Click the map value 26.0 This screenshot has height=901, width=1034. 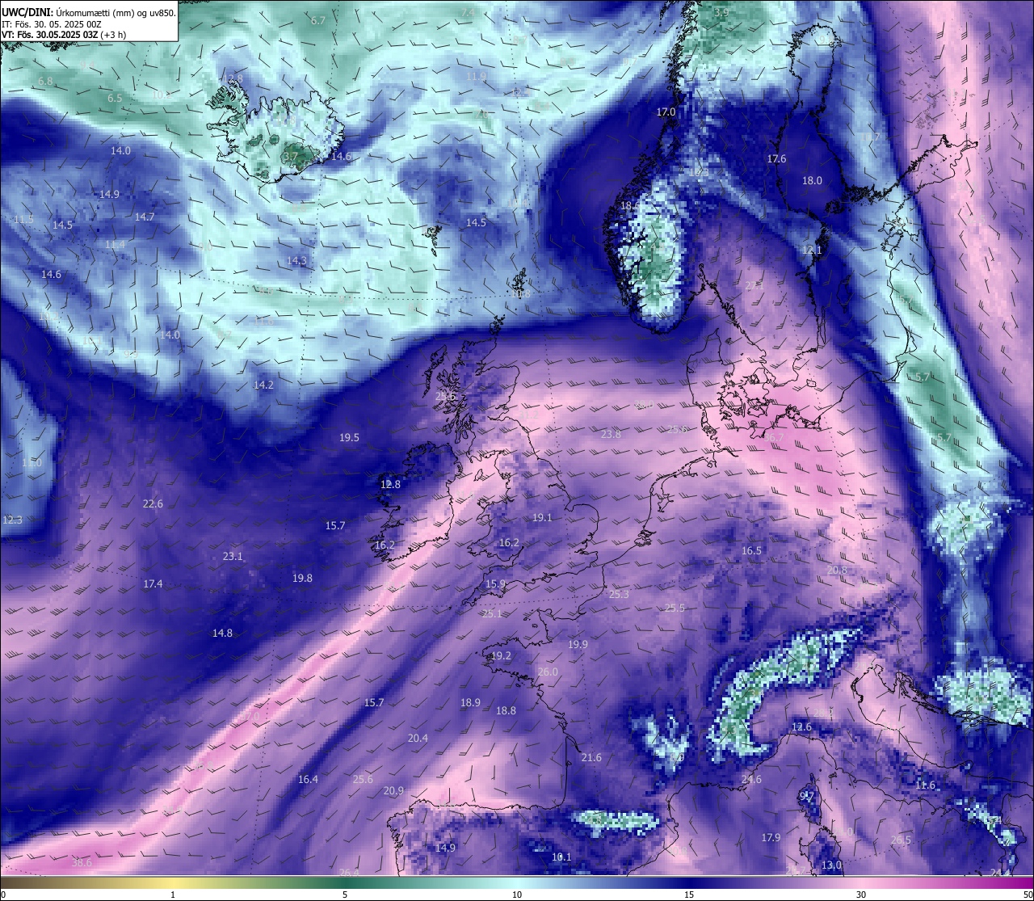548,672
